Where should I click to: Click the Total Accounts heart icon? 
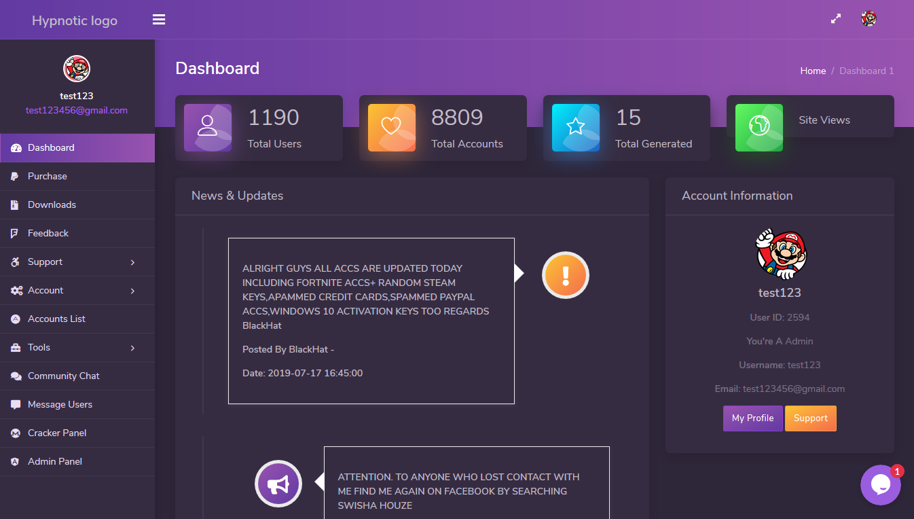[391, 128]
